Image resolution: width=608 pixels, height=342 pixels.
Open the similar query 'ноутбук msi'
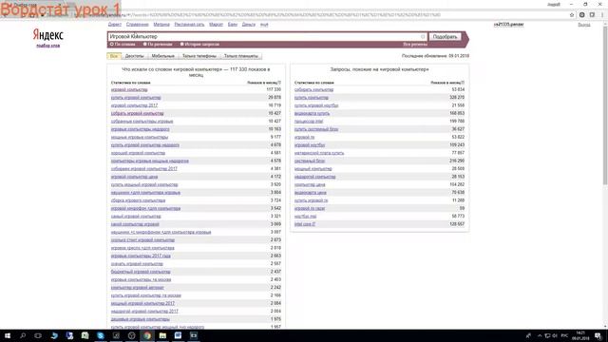[305, 217]
